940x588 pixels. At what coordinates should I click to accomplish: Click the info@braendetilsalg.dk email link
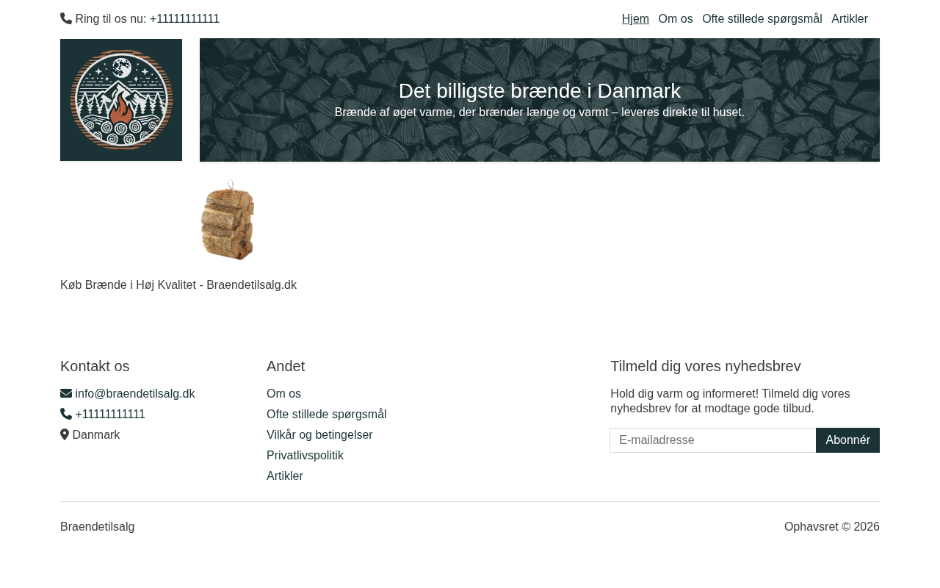tap(135, 393)
